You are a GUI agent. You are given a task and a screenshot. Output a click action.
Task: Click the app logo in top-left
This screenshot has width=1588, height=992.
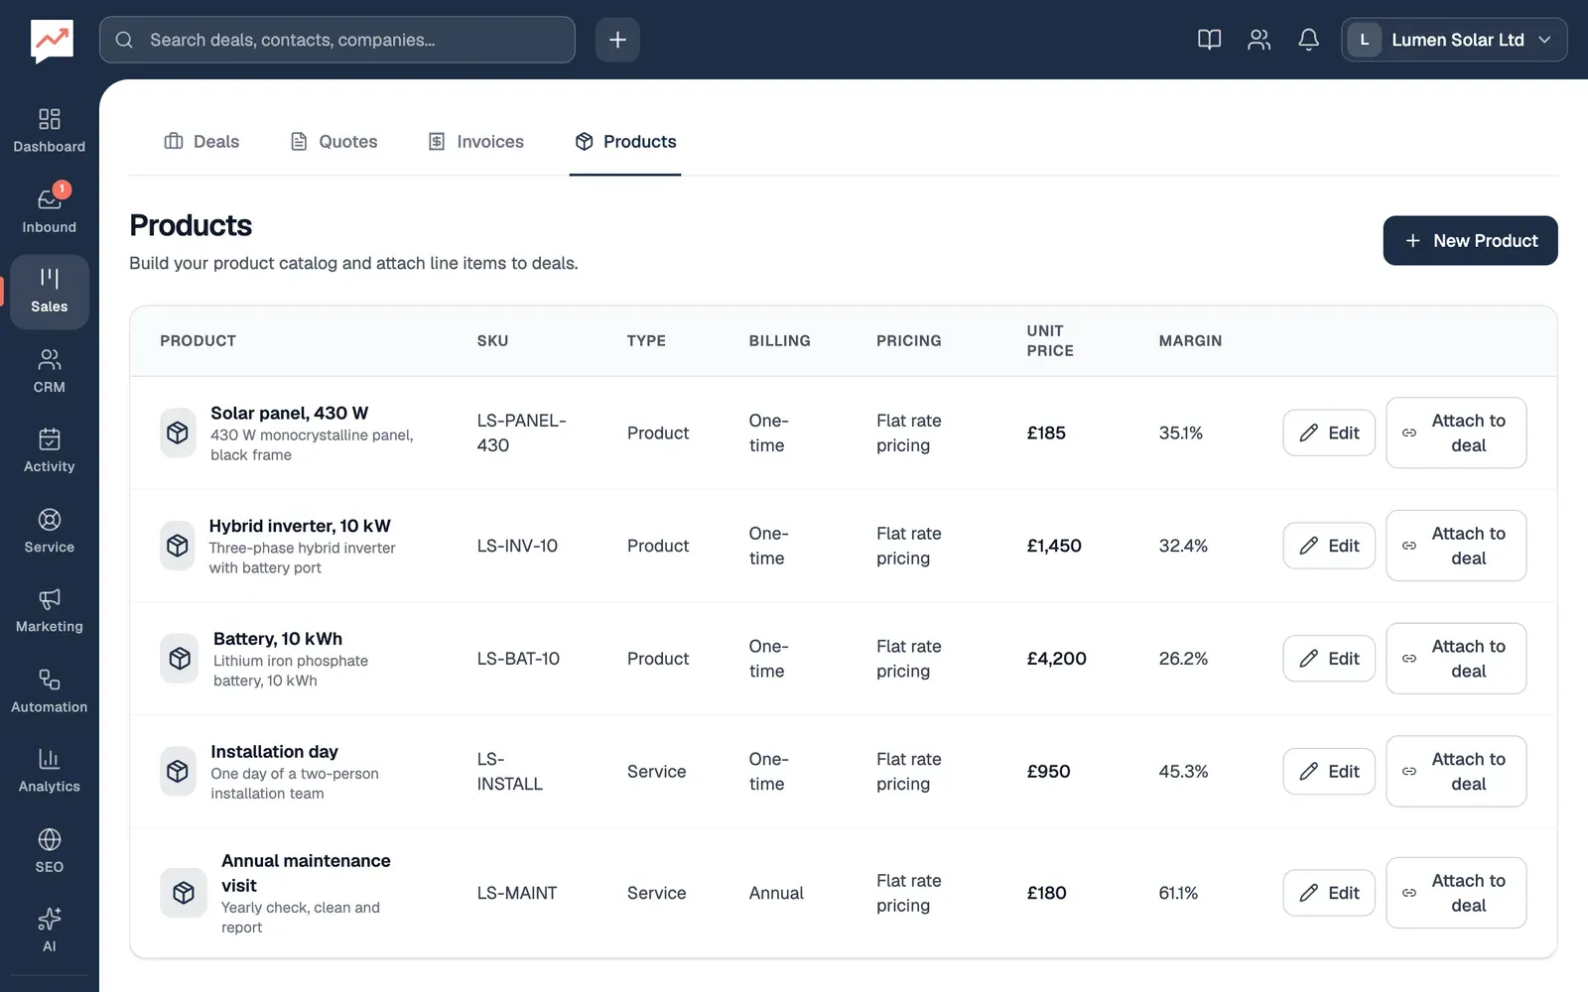(52, 41)
